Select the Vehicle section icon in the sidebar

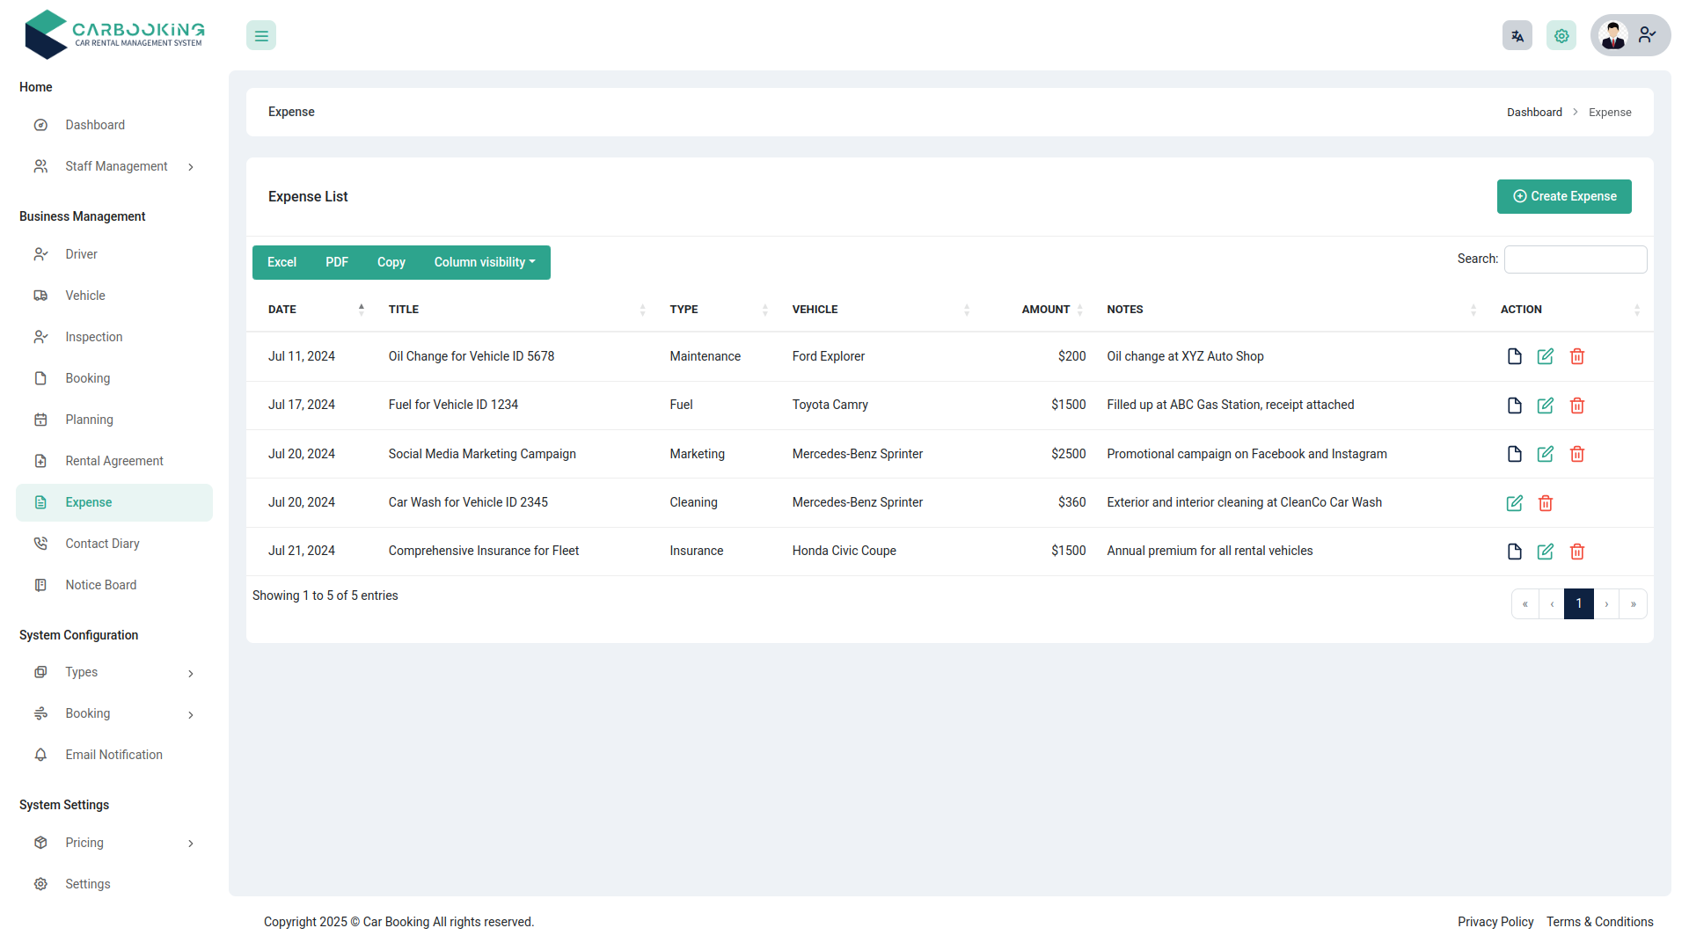[x=40, y=295]
